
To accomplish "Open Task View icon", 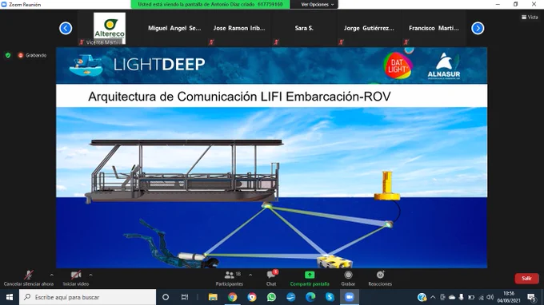I will click(x=185, y=297).
